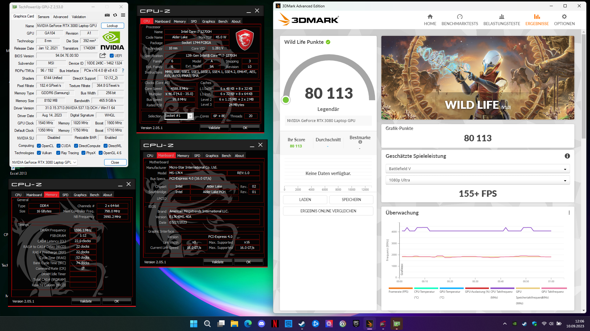This screenshot has height=331, width=590.
Task: Open Ubisoft Connect from taskbar
Action: coord(343,324)
